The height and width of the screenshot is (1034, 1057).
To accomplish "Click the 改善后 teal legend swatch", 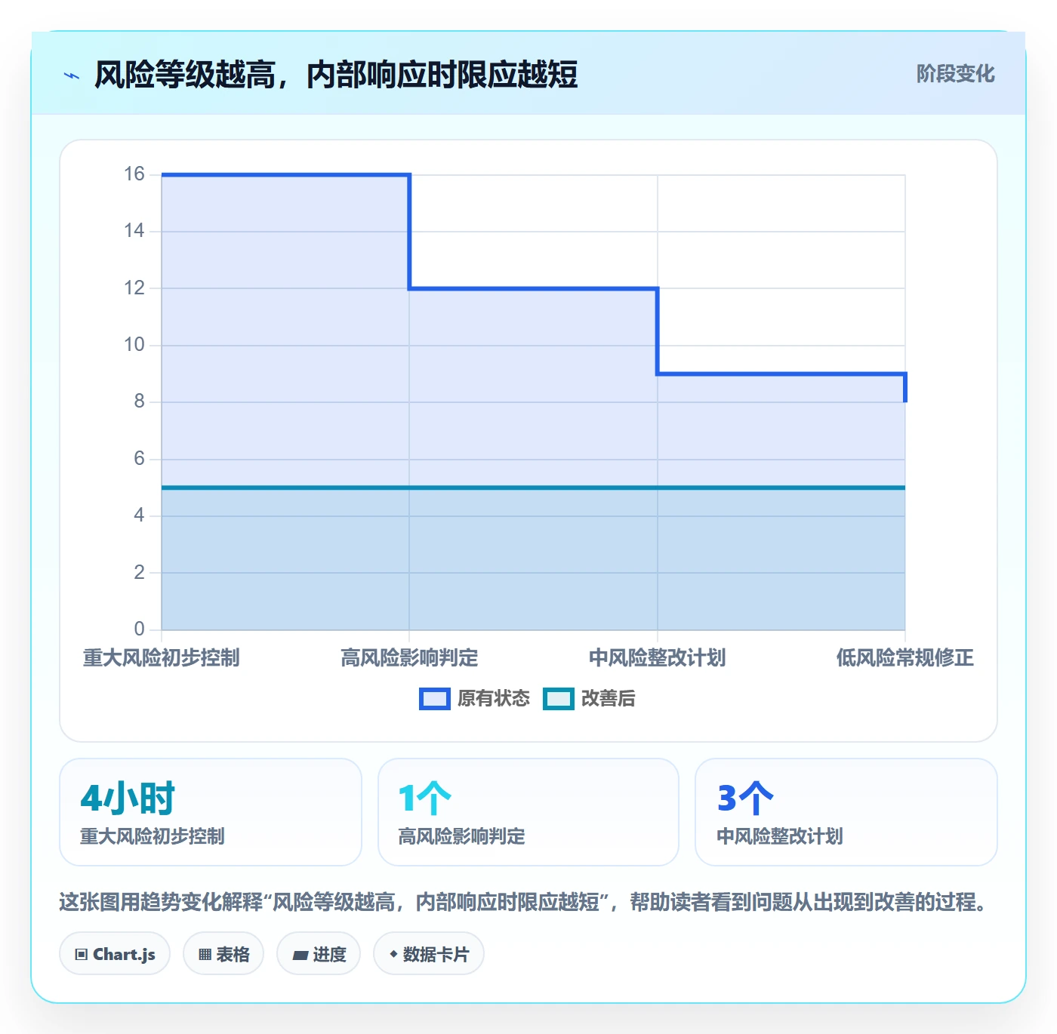I will 559,699.
